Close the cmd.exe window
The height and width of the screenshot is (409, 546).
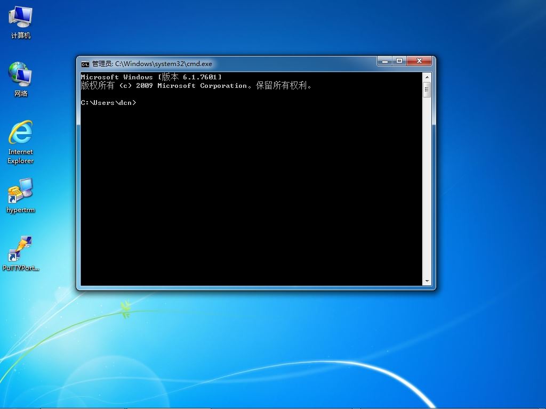click(419, 61)
